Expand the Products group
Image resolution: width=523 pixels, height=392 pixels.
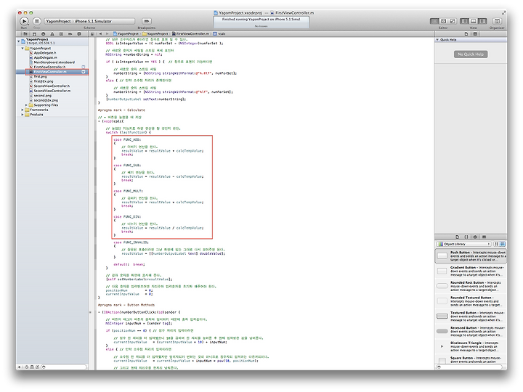[23, 115]
